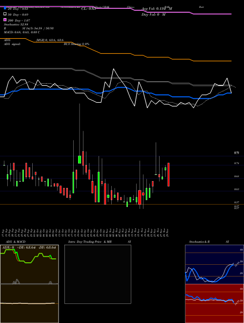The height and width of the screenshot is (323, 244).
Task: Click the 0.68 price axis label
Action: (236, 176)
